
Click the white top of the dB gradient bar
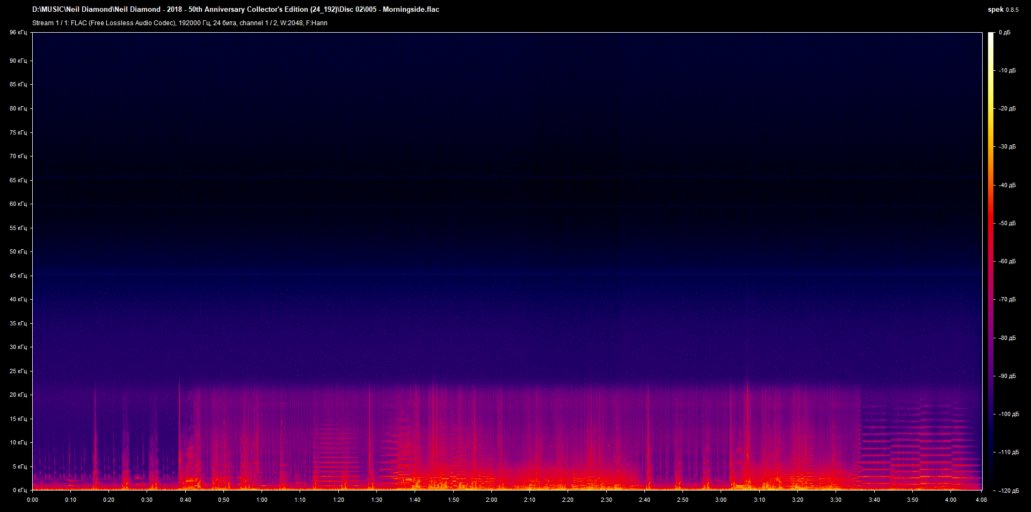coord(992,38)
